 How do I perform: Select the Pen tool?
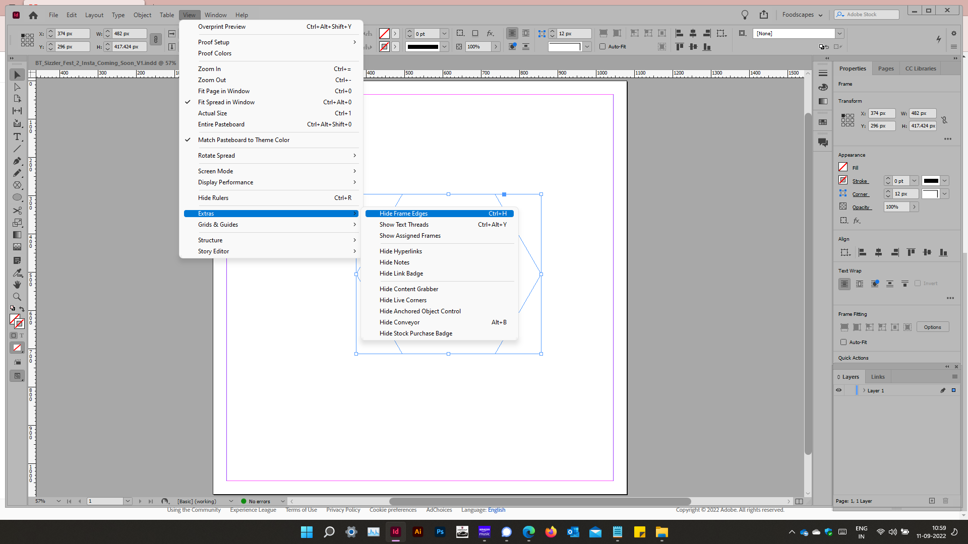[x=17, y=161]
